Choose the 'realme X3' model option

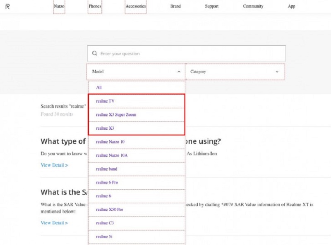(x=137, y=128)
